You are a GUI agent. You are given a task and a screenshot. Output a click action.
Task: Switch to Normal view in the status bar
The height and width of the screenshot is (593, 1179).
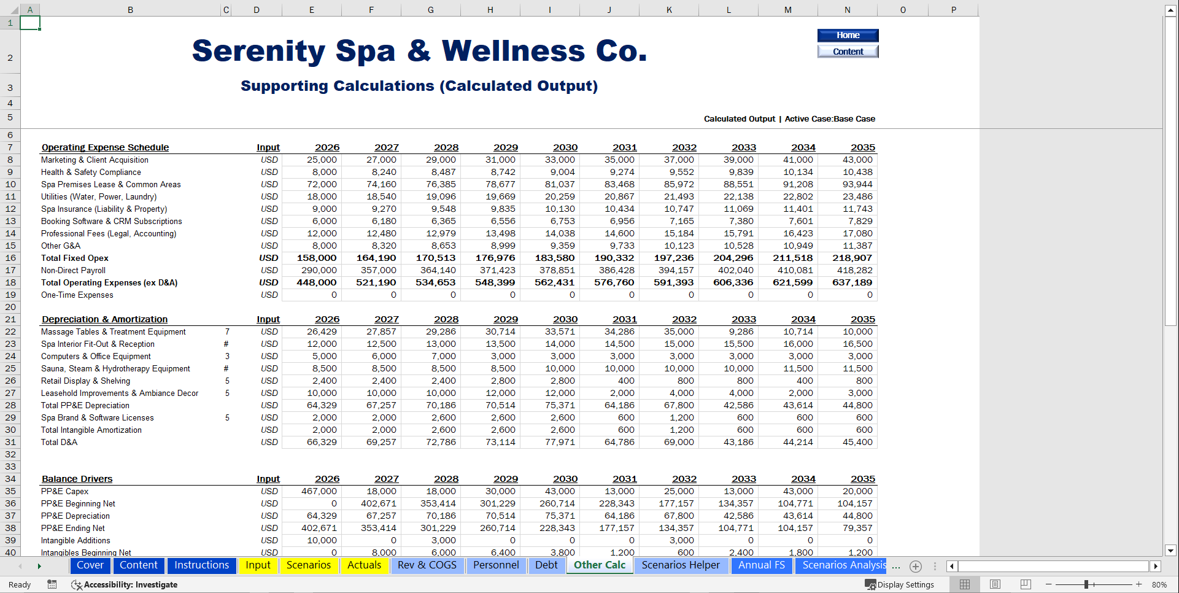(x=964, y=584)
